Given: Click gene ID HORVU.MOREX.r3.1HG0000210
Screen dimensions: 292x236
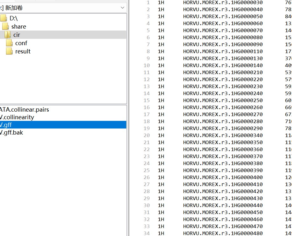Looking at the screenshot, I should 223,72.
